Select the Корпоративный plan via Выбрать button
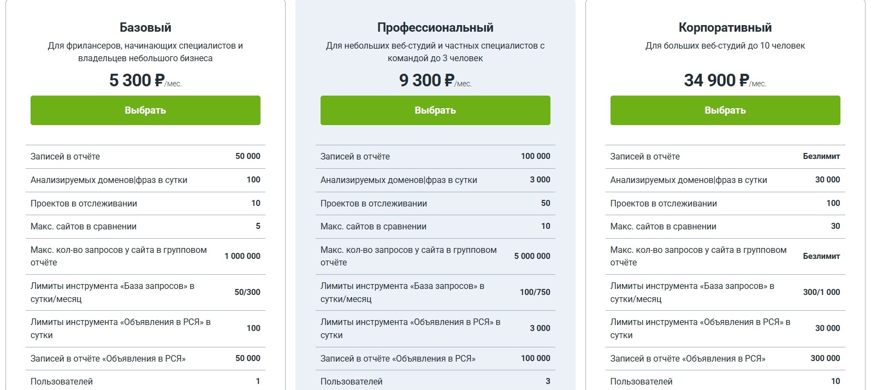The height and width of the screenshot is (390, 871). point(725,110)
